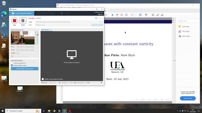Adjust the kbps bitrate slider
202x113 pixels.
coord(82,83)
